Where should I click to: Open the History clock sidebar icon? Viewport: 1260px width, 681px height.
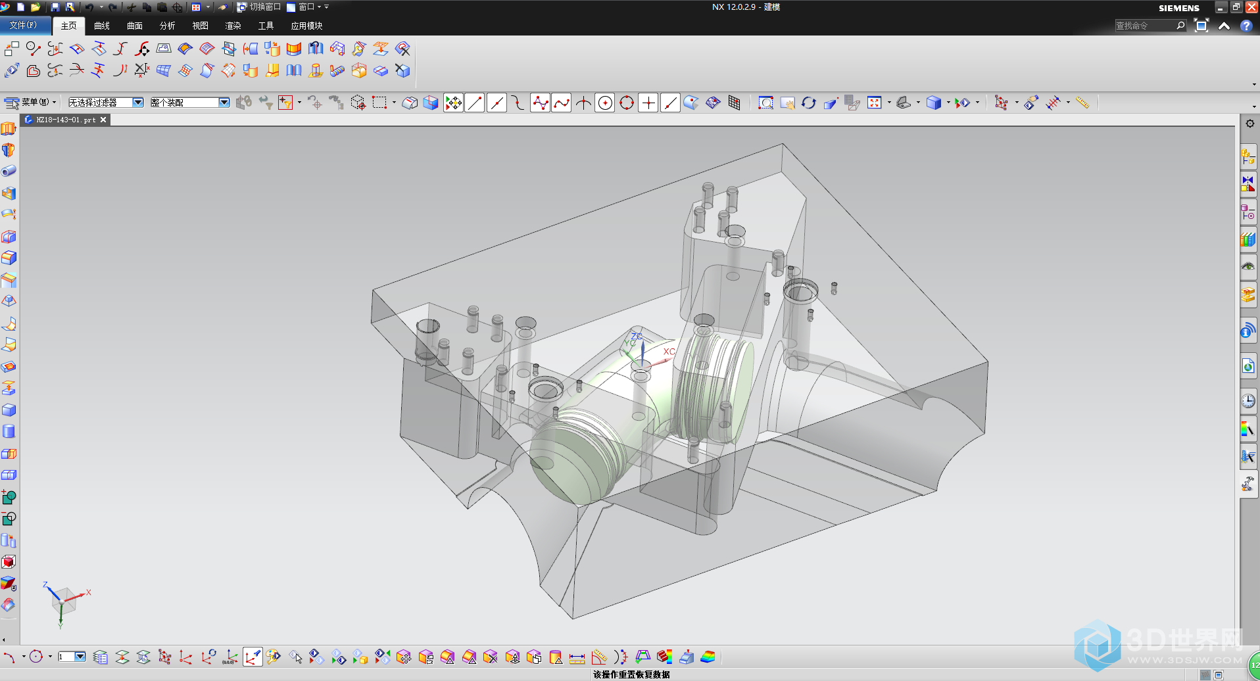[1248, 401]
